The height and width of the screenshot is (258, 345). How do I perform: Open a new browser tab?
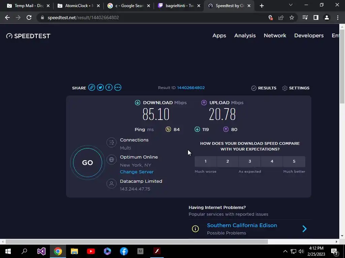coord(261,6)
